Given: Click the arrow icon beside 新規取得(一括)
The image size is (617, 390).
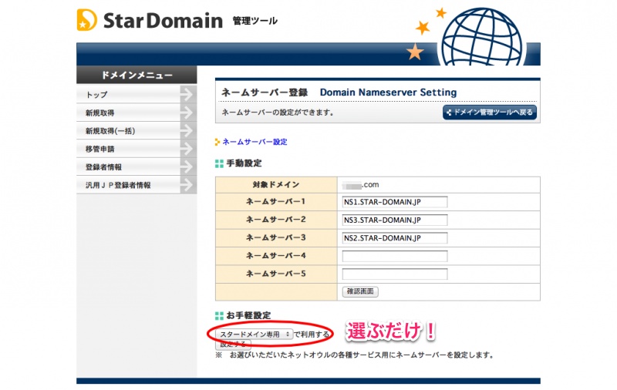Looking at the screenshot, I should 188,131.
